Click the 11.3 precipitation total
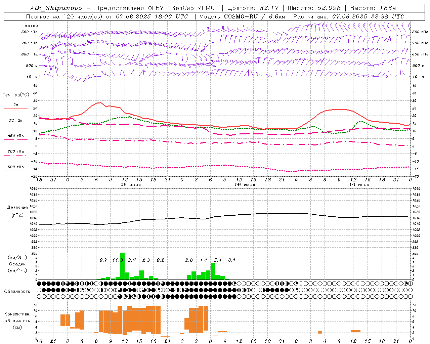Screen dimensions: 430x344 118,260
